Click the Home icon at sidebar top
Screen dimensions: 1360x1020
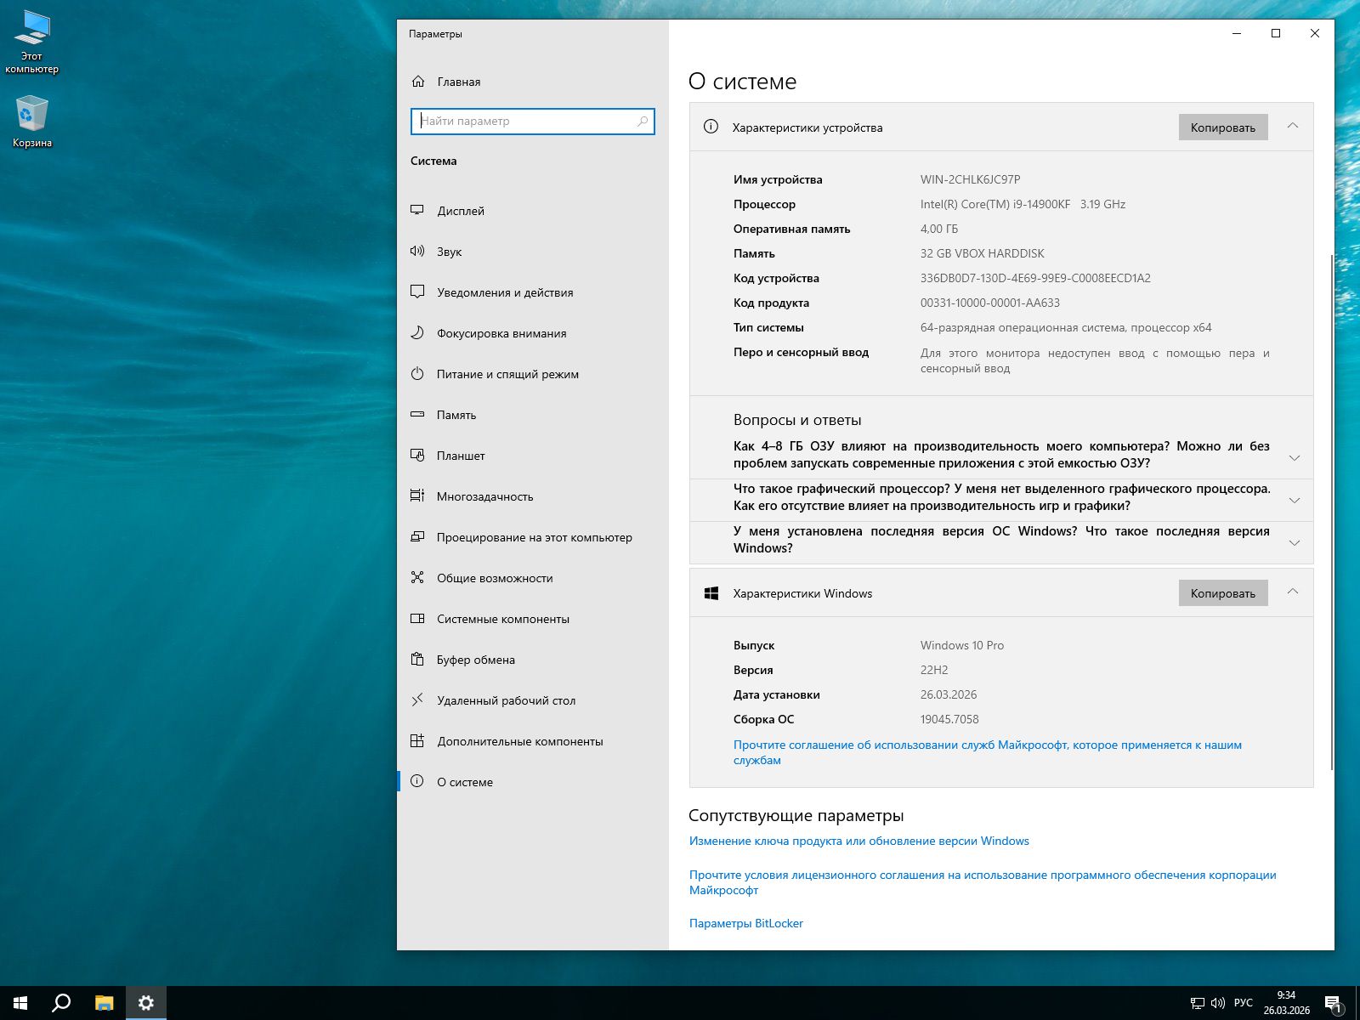pos(418,82)
